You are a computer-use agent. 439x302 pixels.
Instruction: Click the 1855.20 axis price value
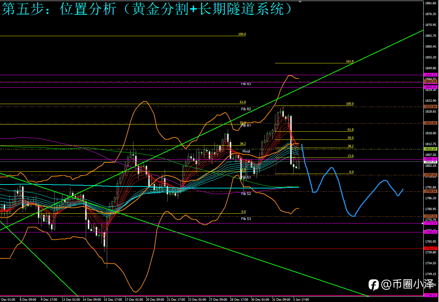pyautogui.click(x=430, y=57)
